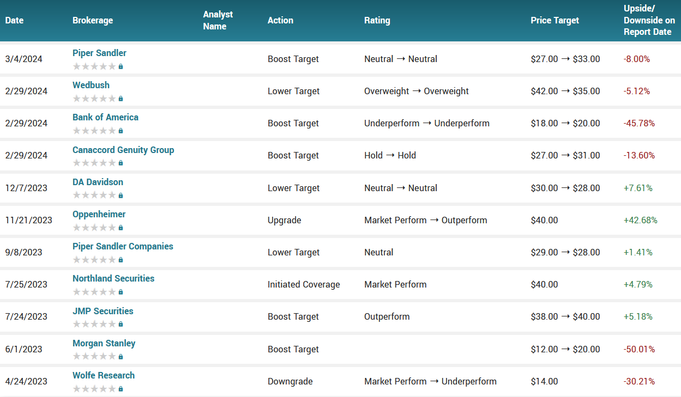The width and height of the screenshot is (681, 397).
Task: Click lock icon under Canaccord Genuity Group
Action: 120,163
